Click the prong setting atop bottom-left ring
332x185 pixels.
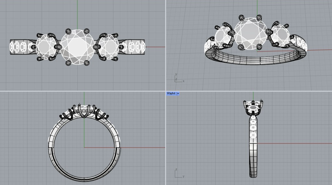coord(84,111)
